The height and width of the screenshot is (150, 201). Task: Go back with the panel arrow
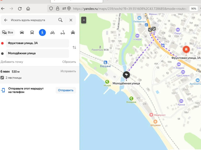6,20
